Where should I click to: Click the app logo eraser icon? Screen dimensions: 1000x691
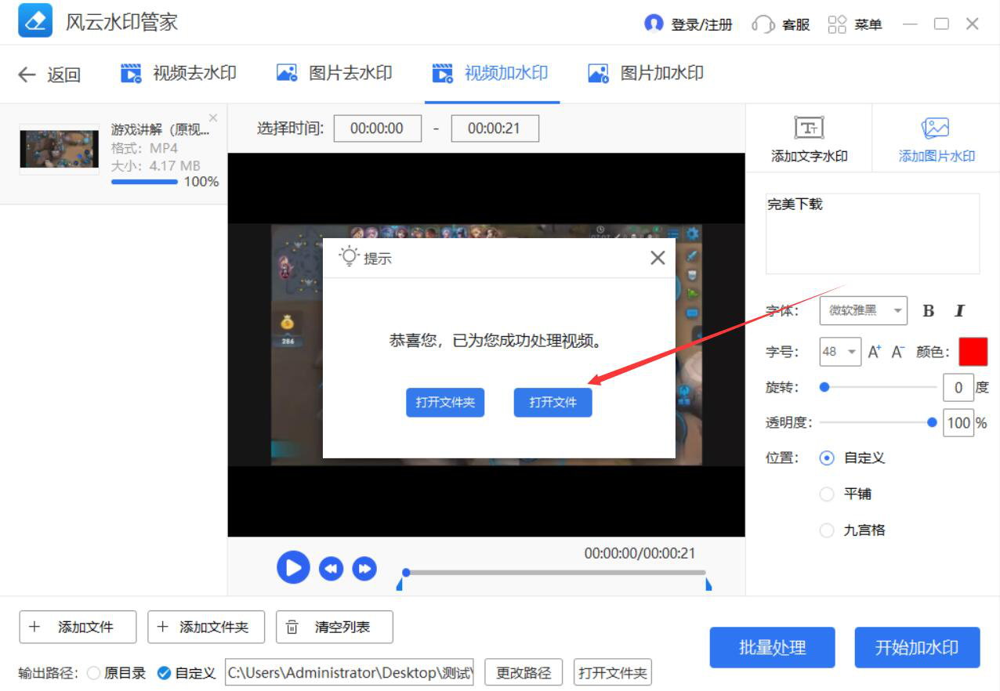(35, 21)
